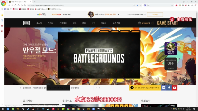Toggle the PC방 OFF switch panel
The image size is (198, 111).
(x=171, y=64)
